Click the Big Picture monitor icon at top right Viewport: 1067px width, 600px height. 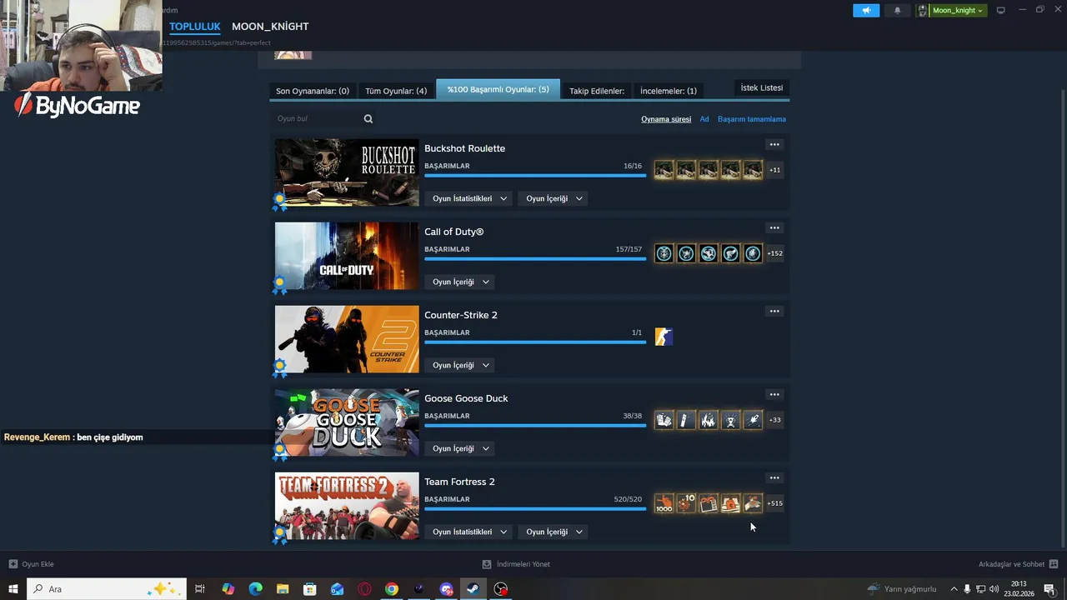(x=1001, y=10)
